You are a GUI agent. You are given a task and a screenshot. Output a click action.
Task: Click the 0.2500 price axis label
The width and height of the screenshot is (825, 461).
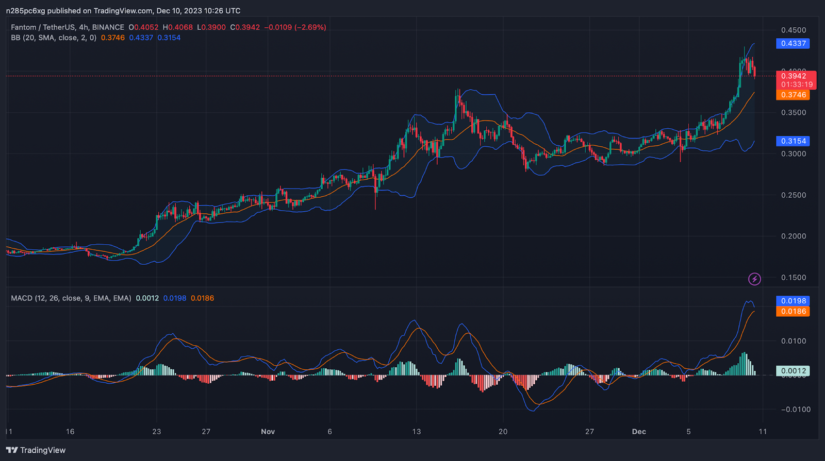click(x=793, y=195)
